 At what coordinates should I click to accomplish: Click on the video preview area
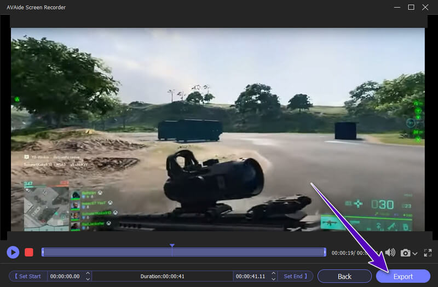coord(218,128)
